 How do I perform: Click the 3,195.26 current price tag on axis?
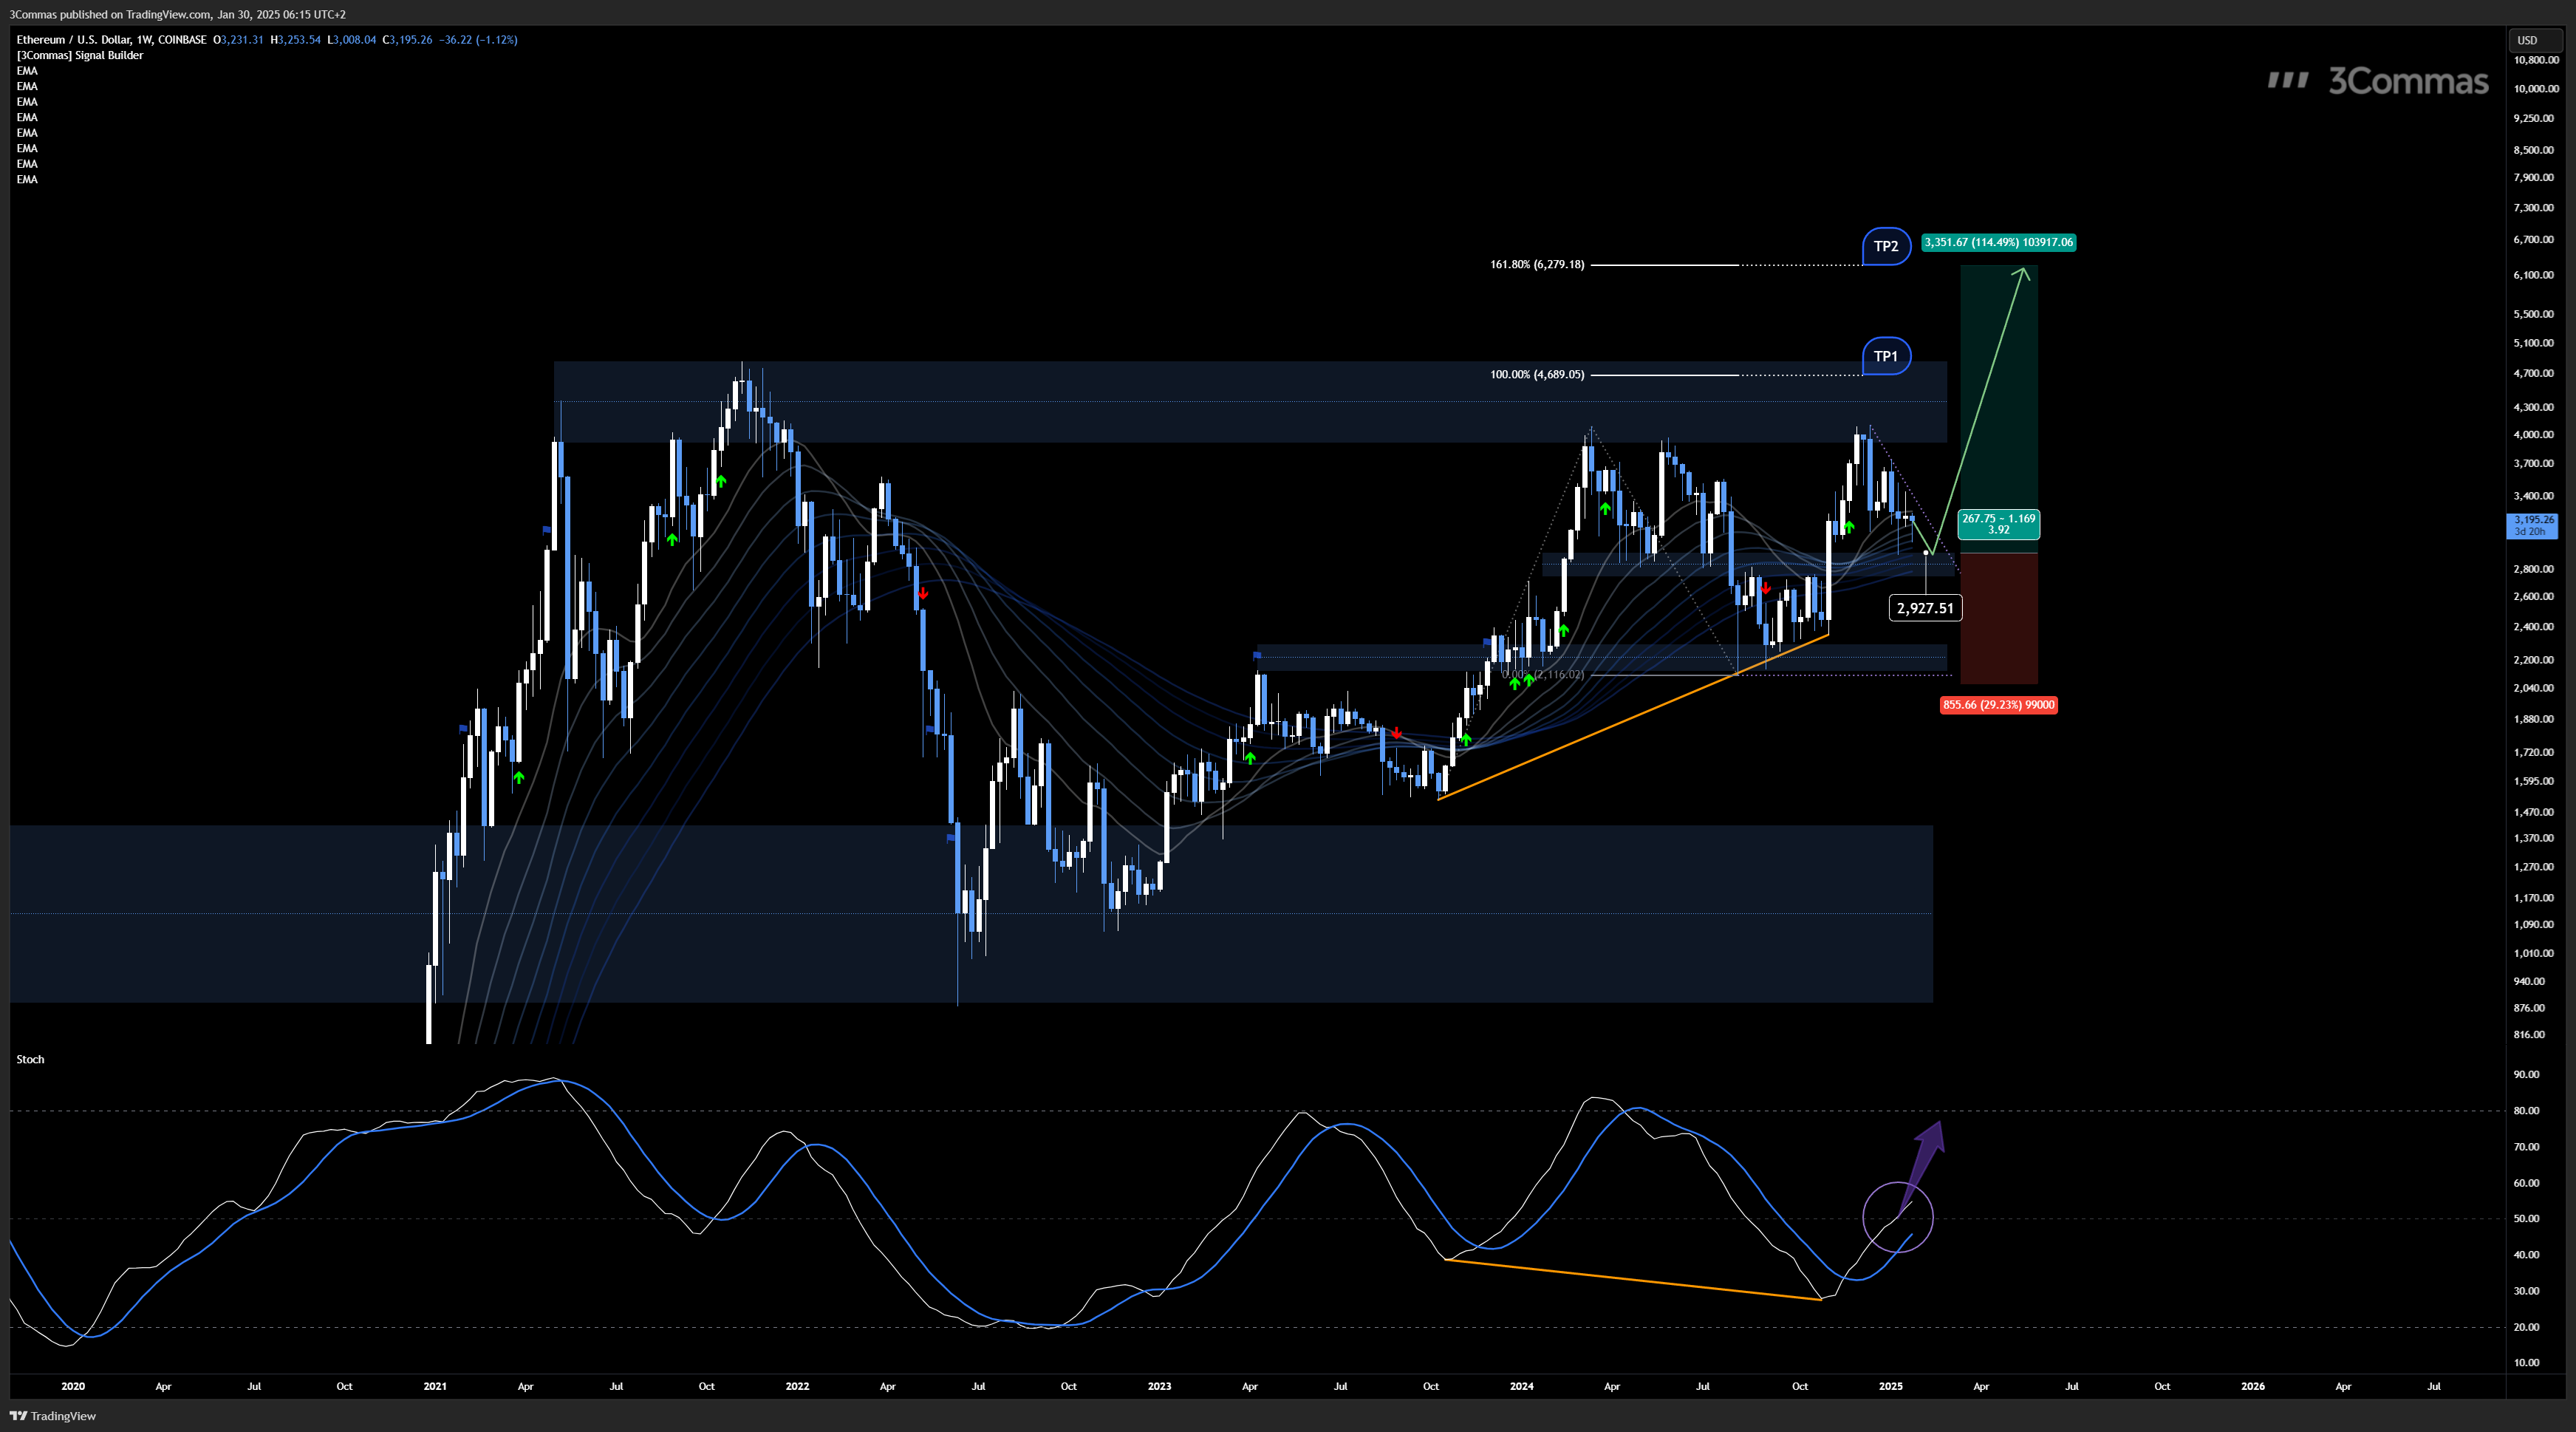[x=2533, y=525]
